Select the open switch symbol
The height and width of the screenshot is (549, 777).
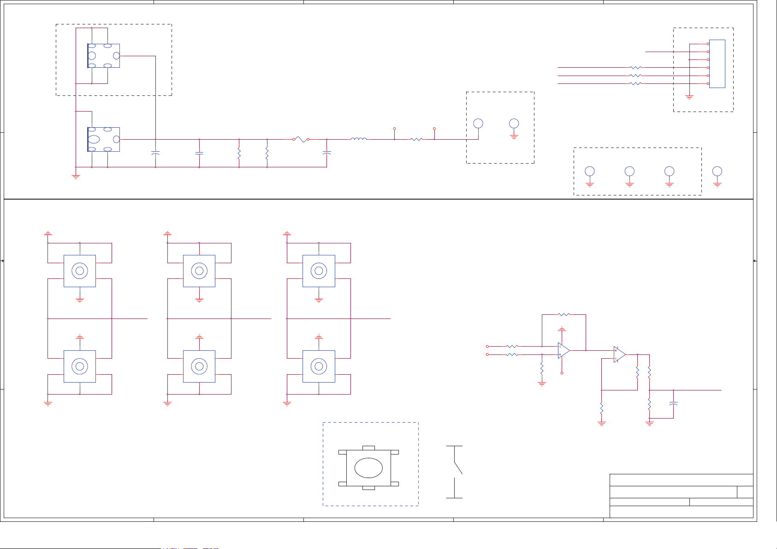(x=455, y=472)
